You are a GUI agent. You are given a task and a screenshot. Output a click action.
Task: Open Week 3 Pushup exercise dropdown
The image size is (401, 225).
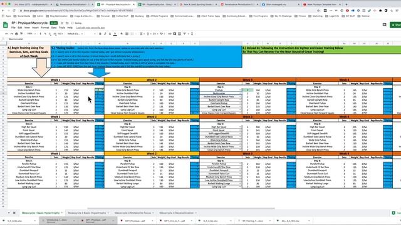click(240, 90)
